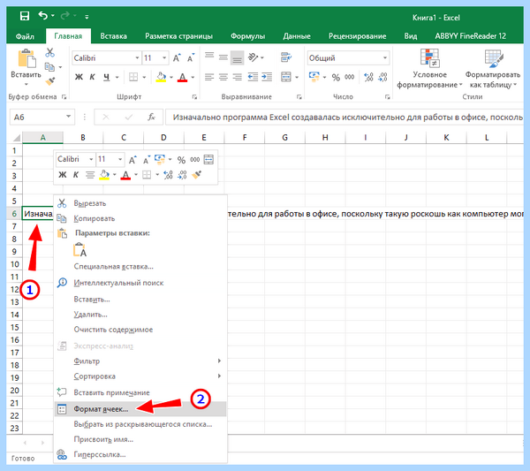
Task: Choose Гиперссылка in context menu
Action: (140, 454)
